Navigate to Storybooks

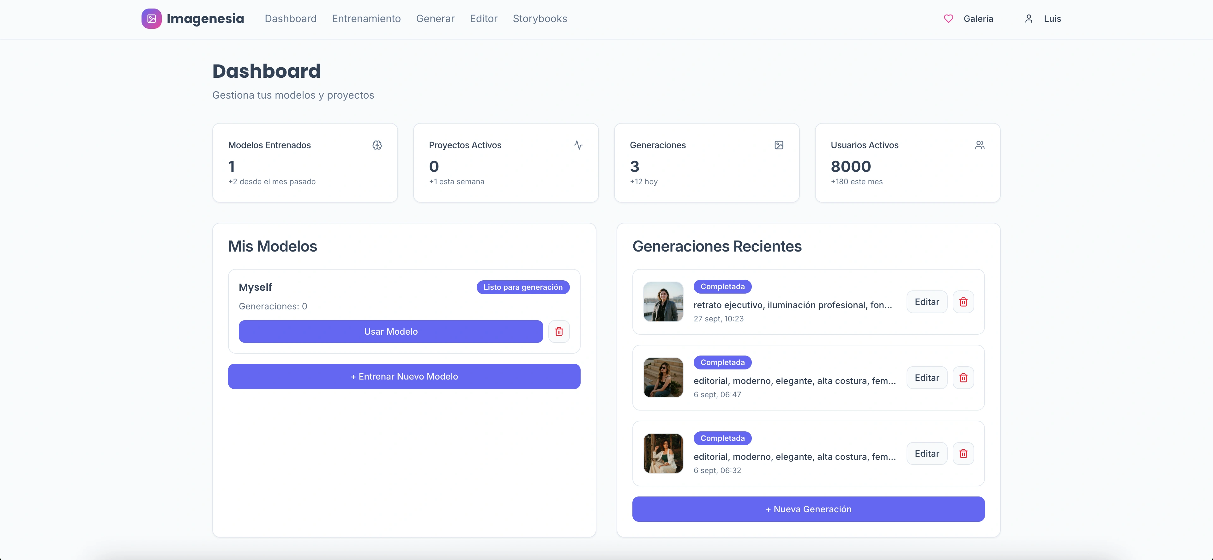(x=540, y=19)
